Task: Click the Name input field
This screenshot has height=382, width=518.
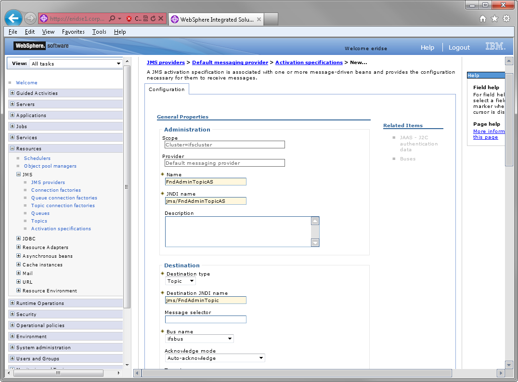Action: coord(206,182)
